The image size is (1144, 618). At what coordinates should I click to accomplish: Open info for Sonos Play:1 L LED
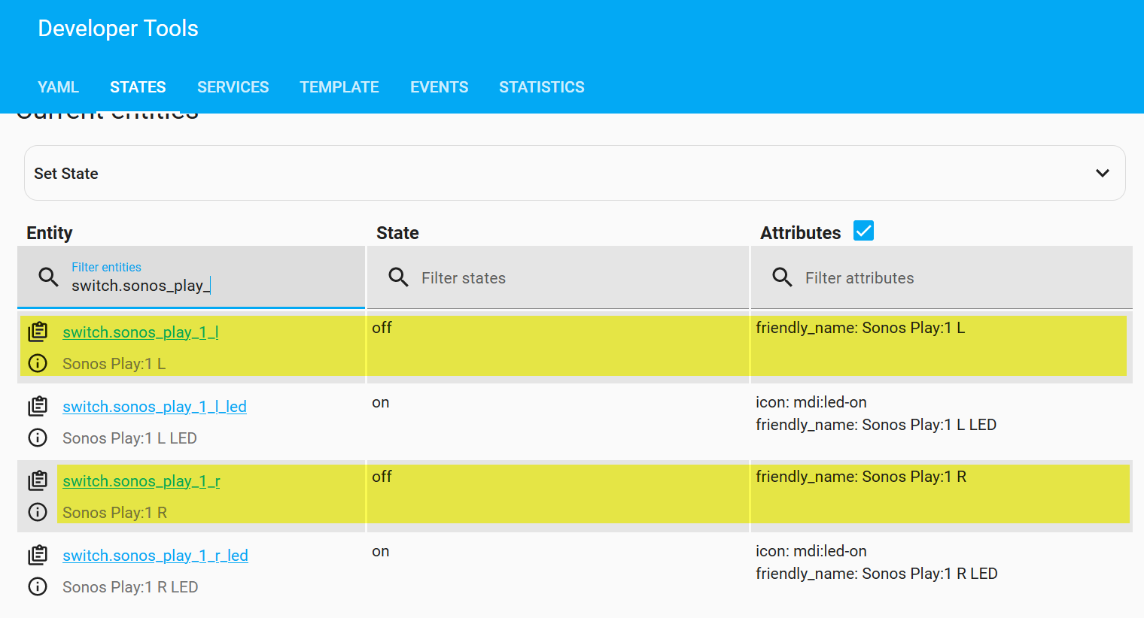click(38, 438)
